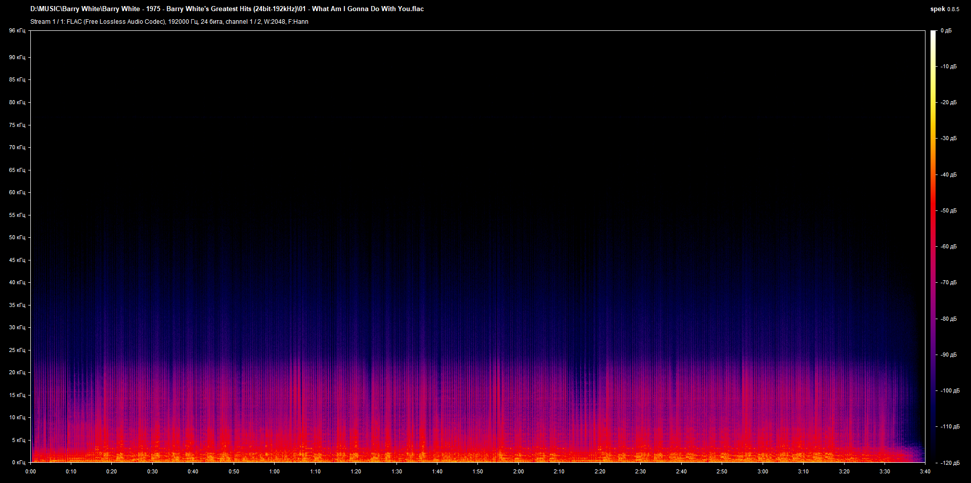Click the 0 кГц frequency axis label
The width and height of the screenshot is (971, 483).
[19, 462]
